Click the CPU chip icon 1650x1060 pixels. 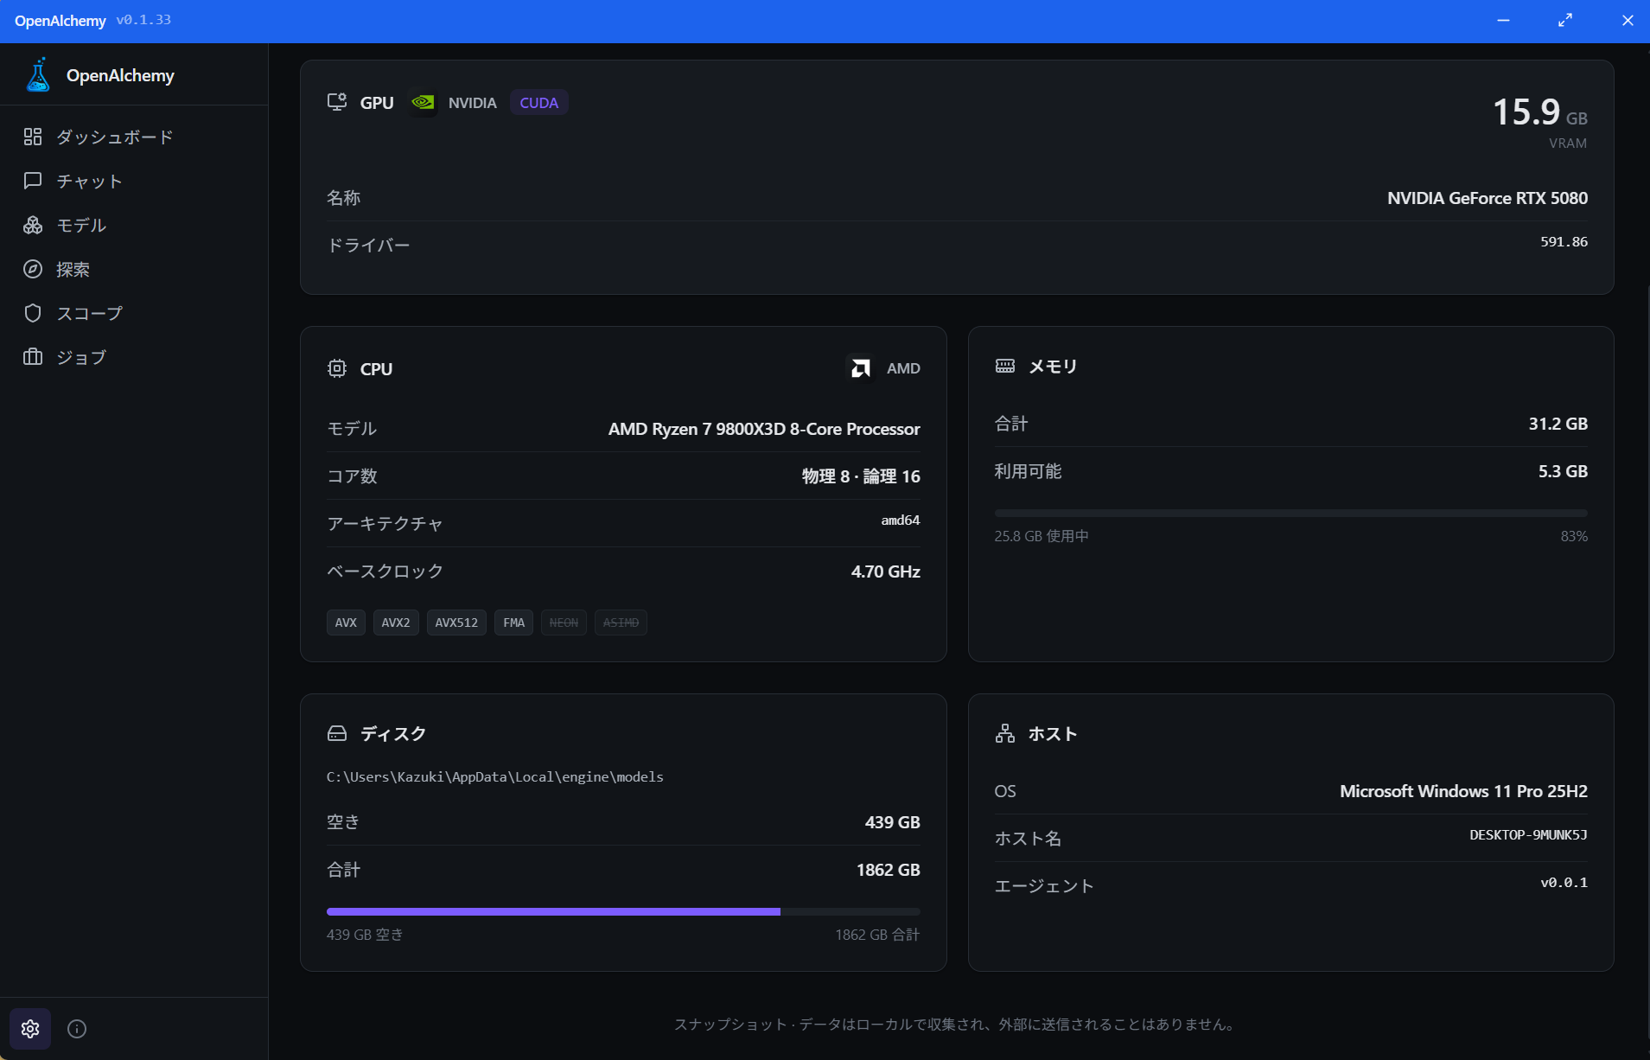(337, 368)
